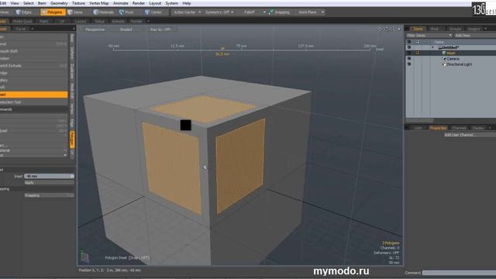The width and height of the screenshot is (496, 279).
Task: Open the Duplicate vertical tab
Action: point(72,71)
